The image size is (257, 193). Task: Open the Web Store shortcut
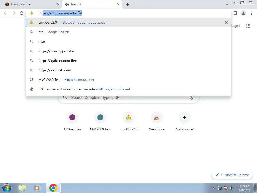point(157,121)
